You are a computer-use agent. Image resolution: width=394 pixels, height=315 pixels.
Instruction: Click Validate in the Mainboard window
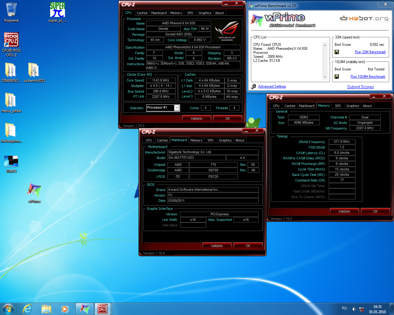[217, 246]
